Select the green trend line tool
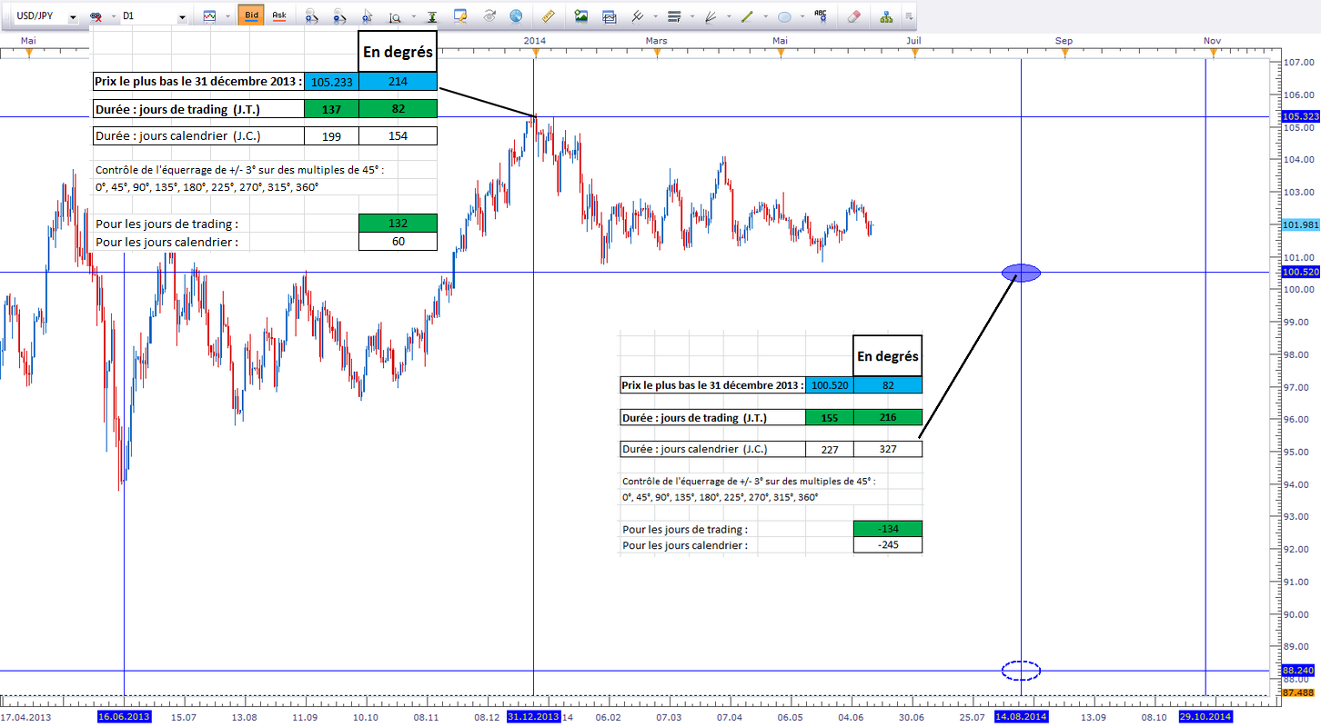The image size is (1321, 727). [748, 16]
